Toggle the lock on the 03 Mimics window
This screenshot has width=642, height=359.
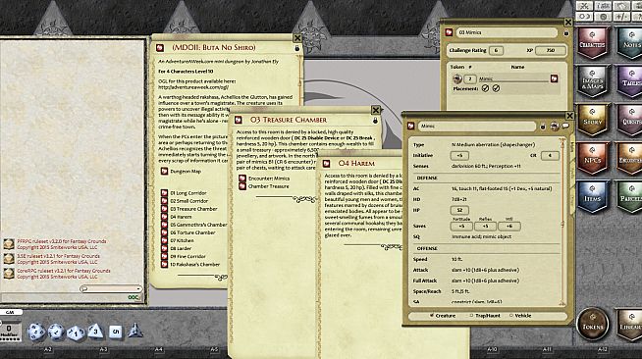[566, 33]
